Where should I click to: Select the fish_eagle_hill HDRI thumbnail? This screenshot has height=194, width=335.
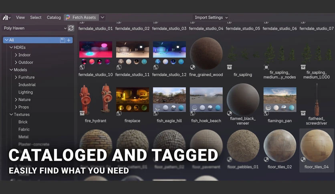(170, 99)
